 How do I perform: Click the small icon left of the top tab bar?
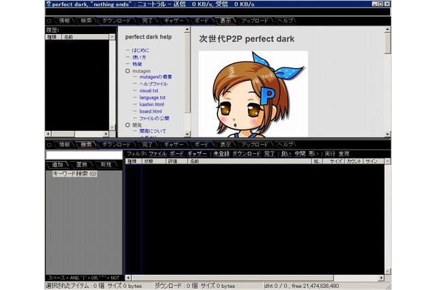click(x=49, y=21)
